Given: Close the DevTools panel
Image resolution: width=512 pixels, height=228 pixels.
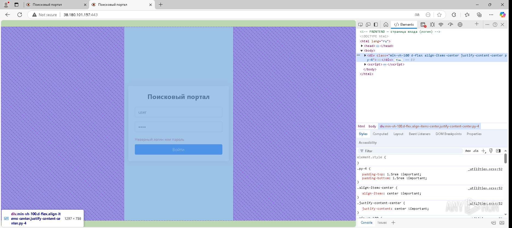Looking at the screenshot, I should (502, 25).
